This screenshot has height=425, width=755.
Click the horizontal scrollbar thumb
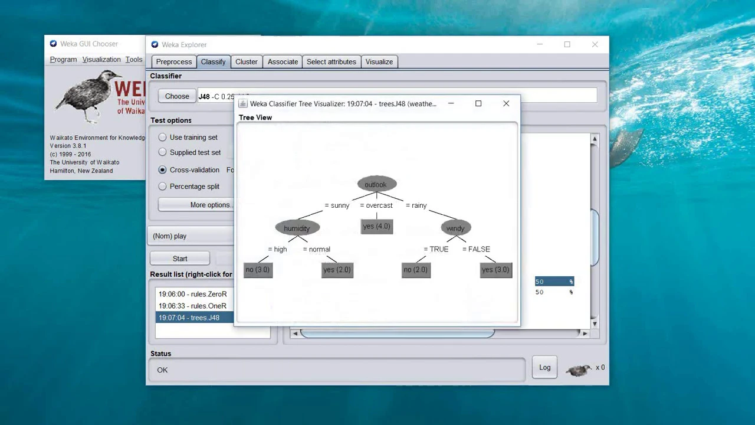click(x=397, y=334)
